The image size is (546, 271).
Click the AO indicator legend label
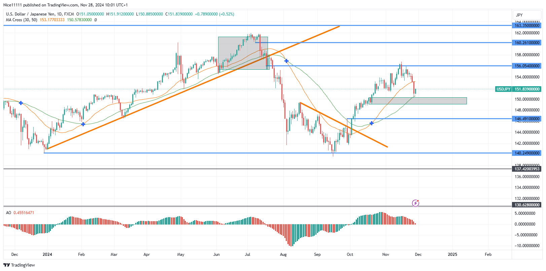(8, 213)
